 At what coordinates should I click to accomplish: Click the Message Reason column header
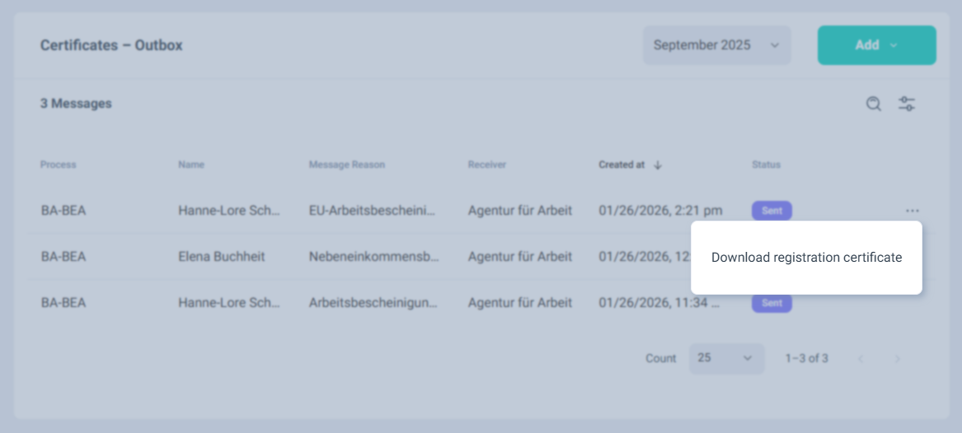click(346, 165)
